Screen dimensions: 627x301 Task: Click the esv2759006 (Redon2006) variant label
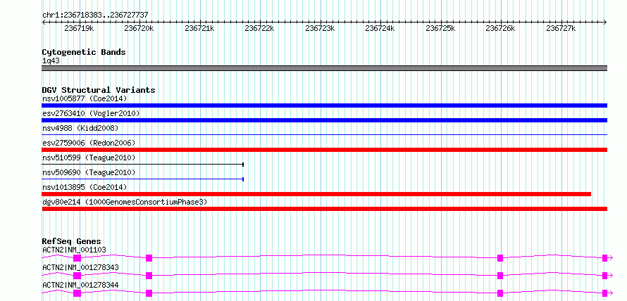[89, 143]
